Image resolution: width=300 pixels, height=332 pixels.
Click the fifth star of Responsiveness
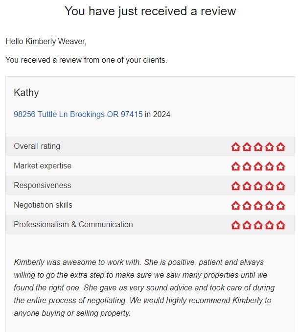point(281,186)
